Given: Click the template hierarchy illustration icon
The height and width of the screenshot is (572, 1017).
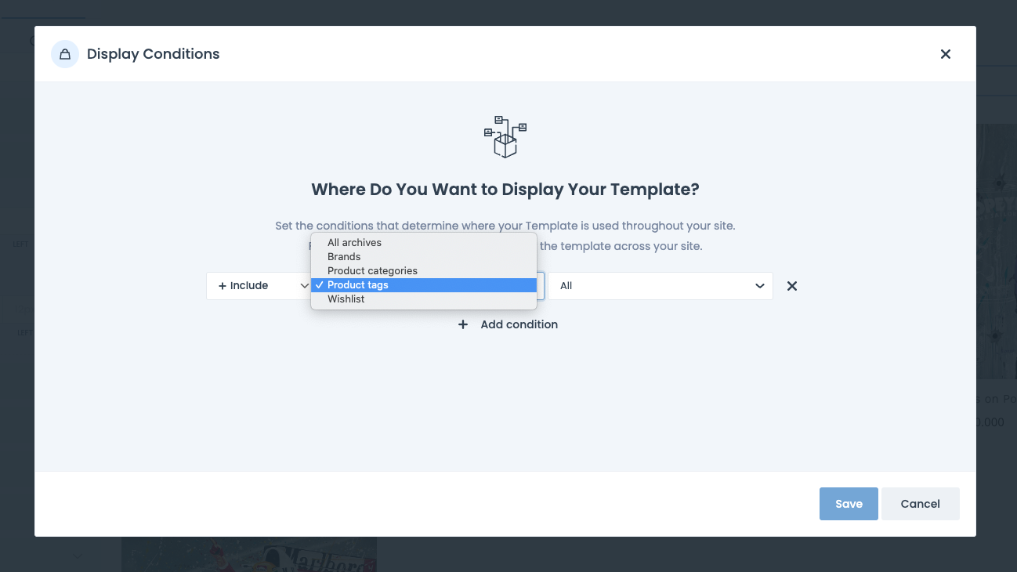Looking at the screenshot, I should [x=505, y=137].
